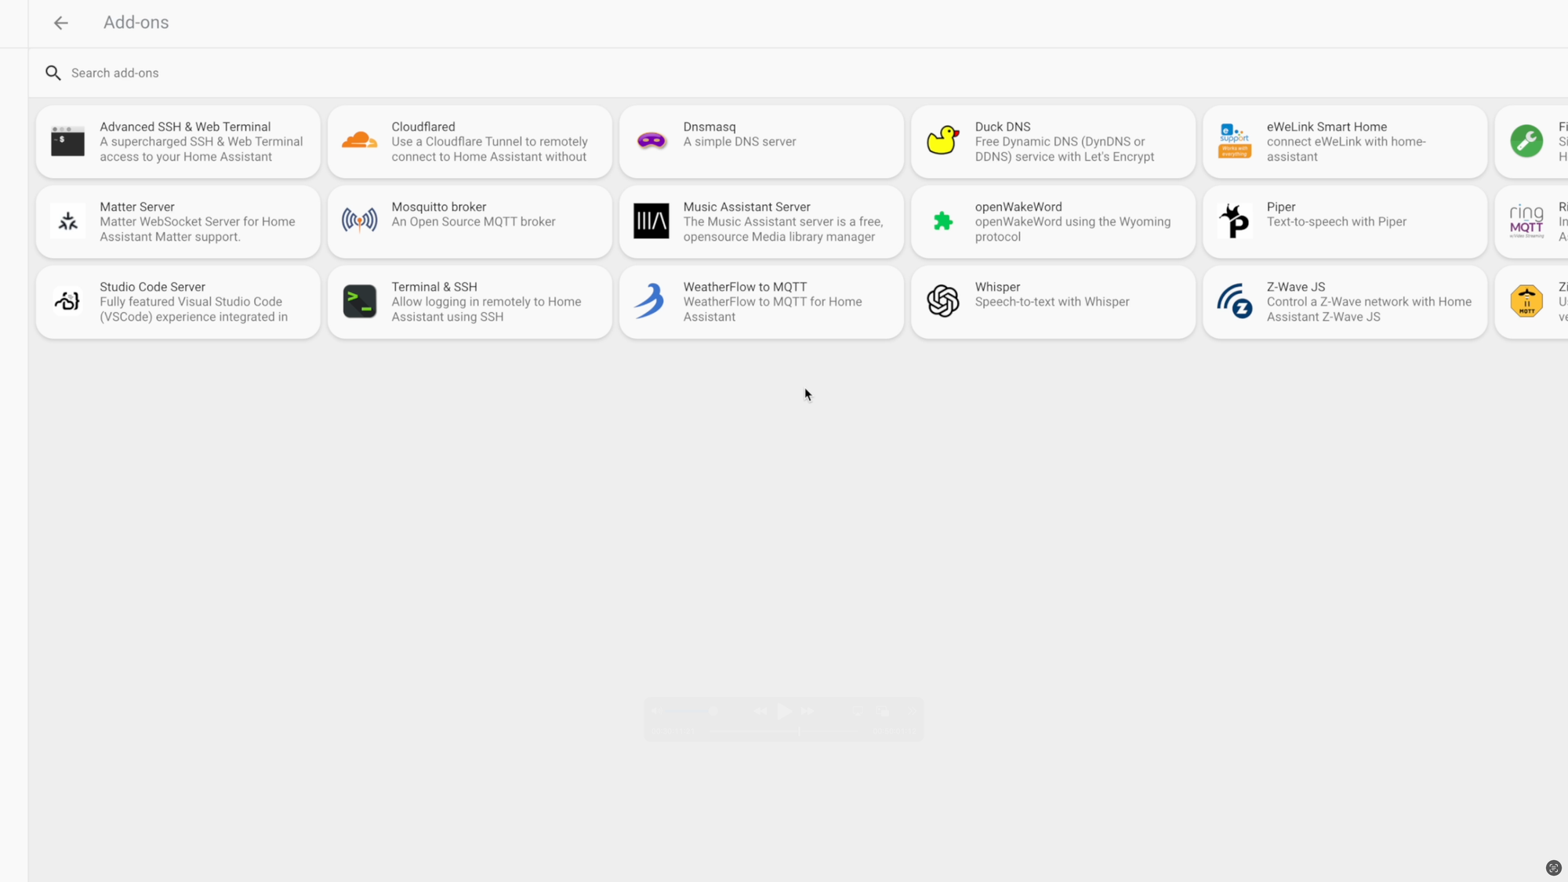Click the Add-ons page heading
Image resolution: width=1568 pixels, height=882 pixels.
pyautogui.click(x=136, y=23)
